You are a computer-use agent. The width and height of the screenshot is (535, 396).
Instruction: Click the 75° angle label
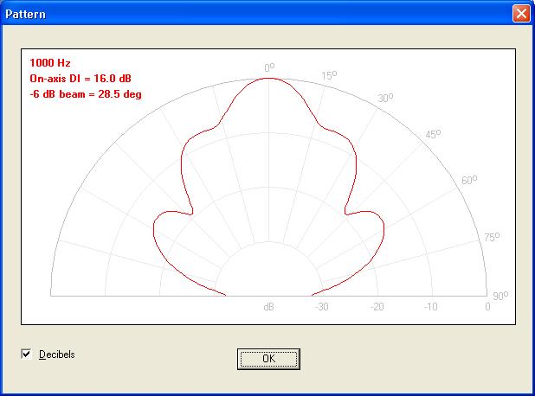coord(492,237)
